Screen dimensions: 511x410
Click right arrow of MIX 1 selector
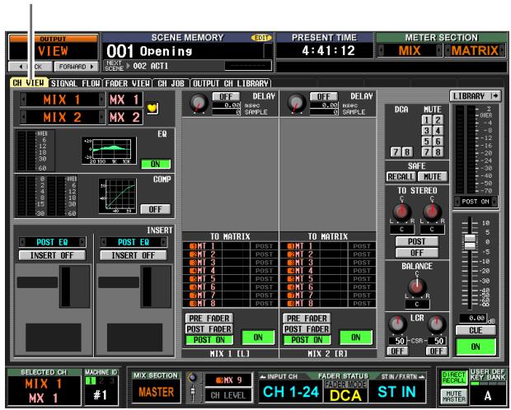click(102, 100)
